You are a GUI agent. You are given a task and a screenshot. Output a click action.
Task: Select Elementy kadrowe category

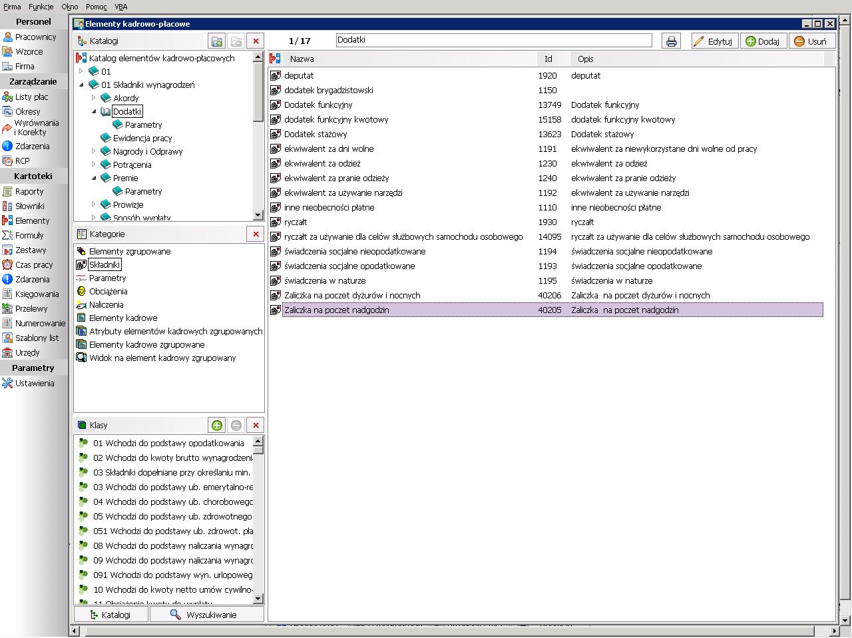(123, 318)
